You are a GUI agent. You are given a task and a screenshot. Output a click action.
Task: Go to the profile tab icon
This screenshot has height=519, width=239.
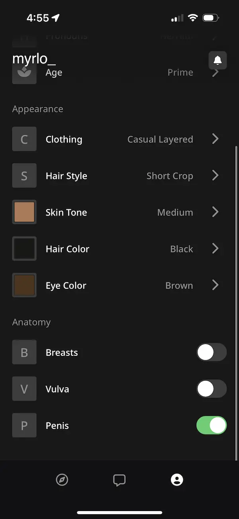177,480
